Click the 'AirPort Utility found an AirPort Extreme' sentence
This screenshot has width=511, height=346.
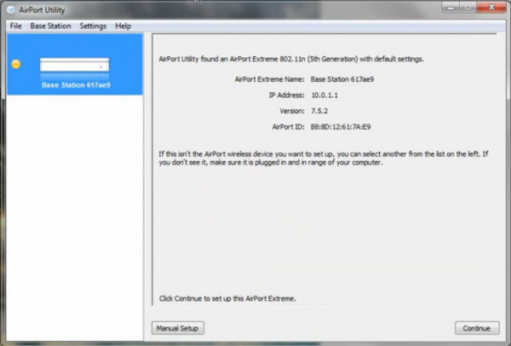coord(291,59)
